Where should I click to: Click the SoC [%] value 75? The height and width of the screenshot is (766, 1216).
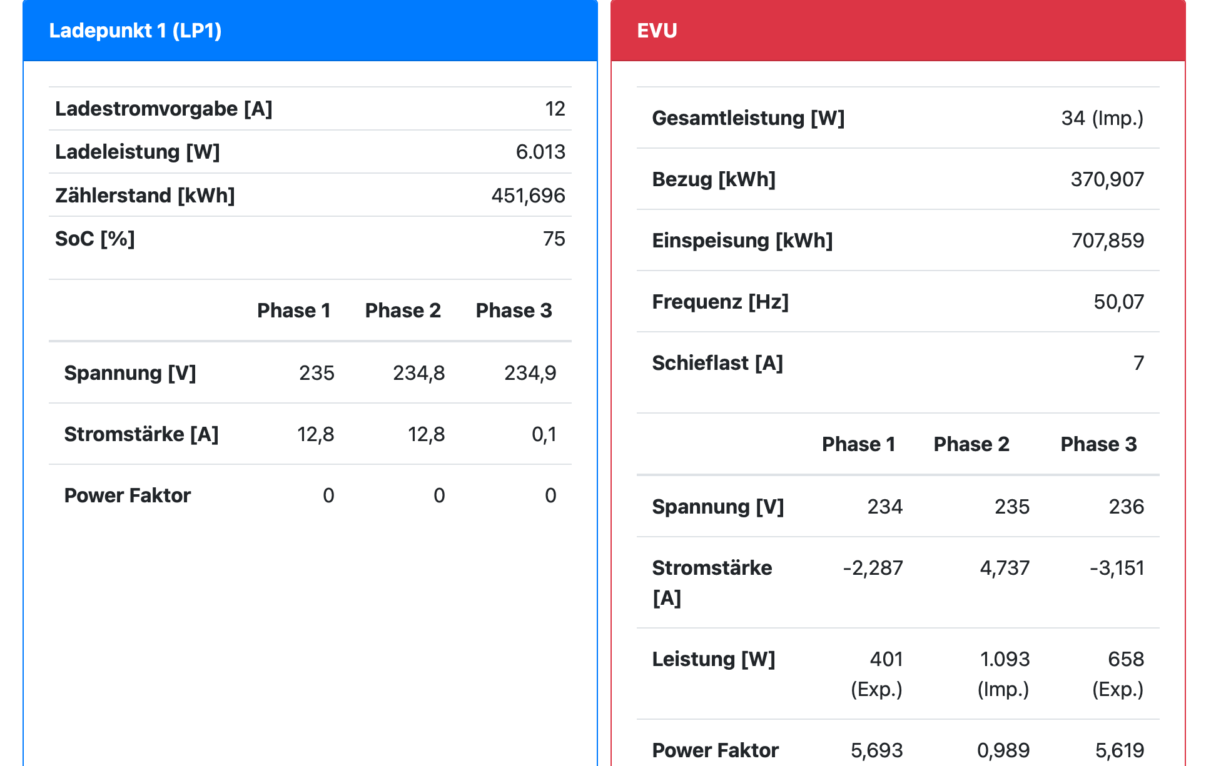554,239
